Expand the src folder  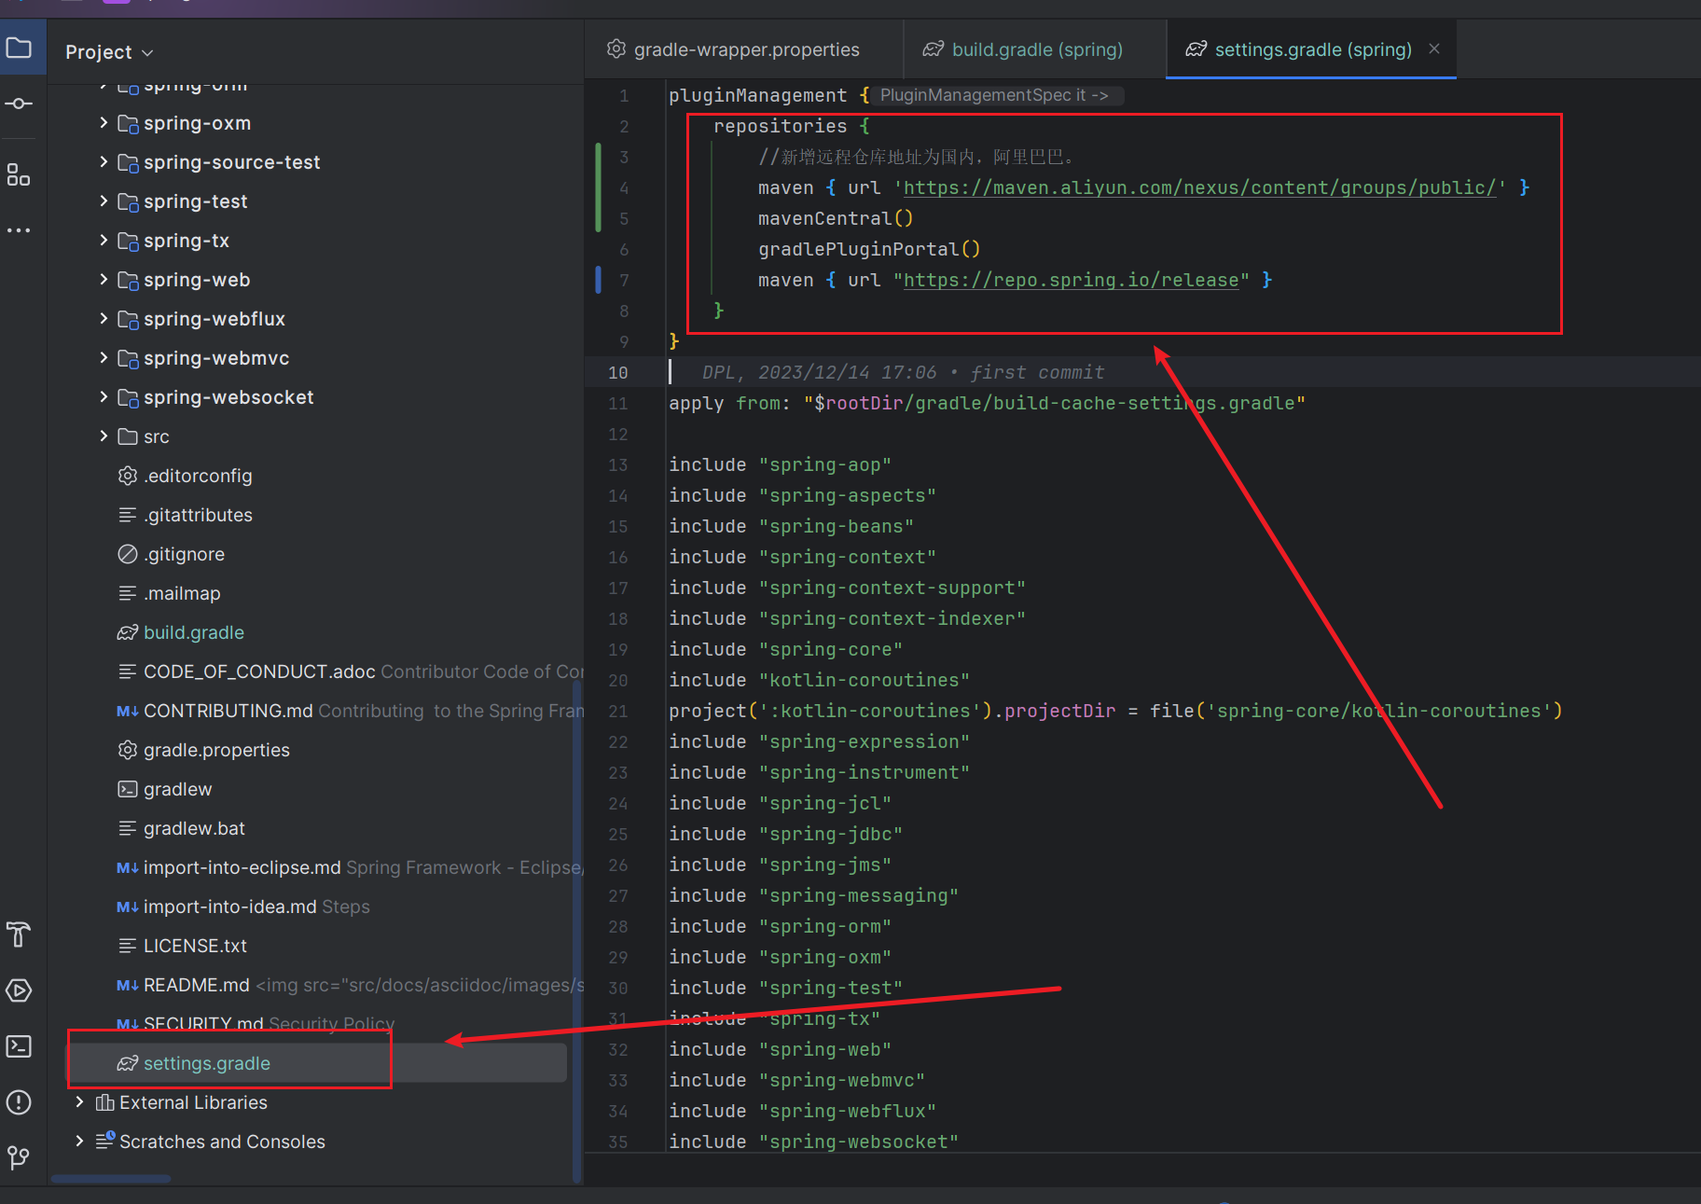[104, 436]
